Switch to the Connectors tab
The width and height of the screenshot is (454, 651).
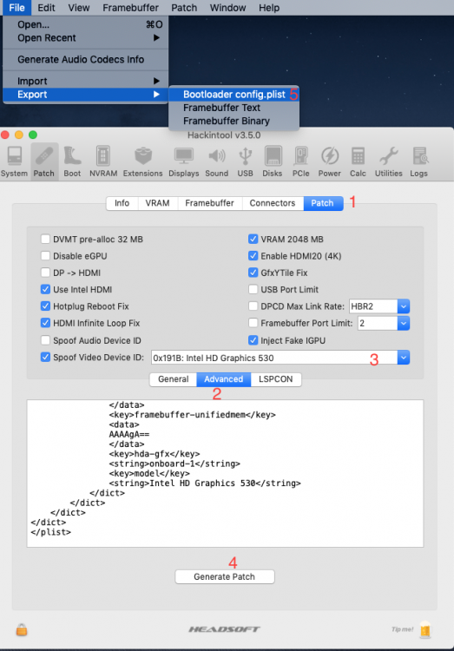[273, 203]
